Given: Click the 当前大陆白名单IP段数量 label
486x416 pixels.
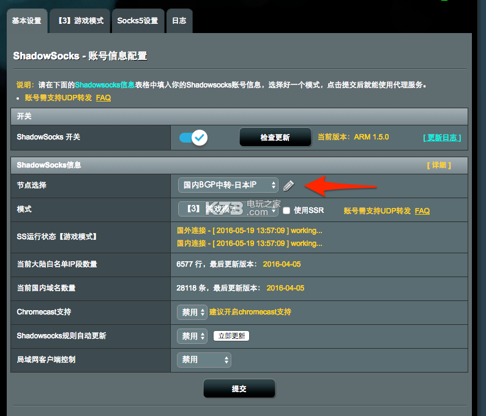Looking at the screenshot, I should pyautogui.click(x=57, y=264).
